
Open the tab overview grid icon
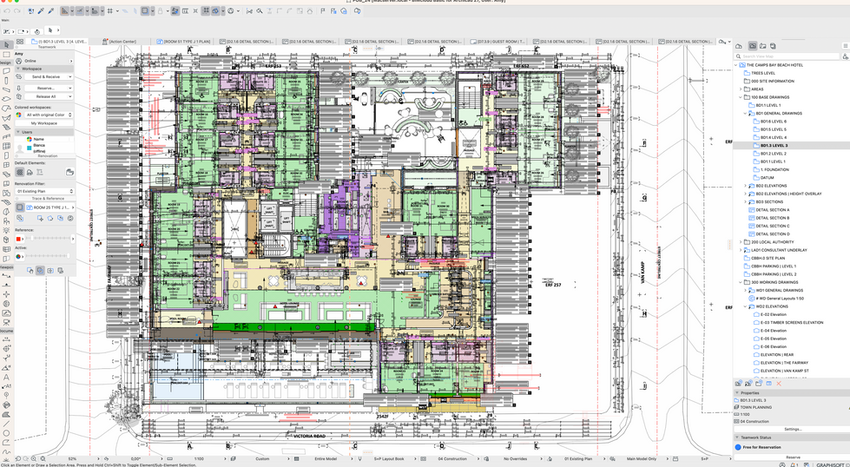coord(19,41)
